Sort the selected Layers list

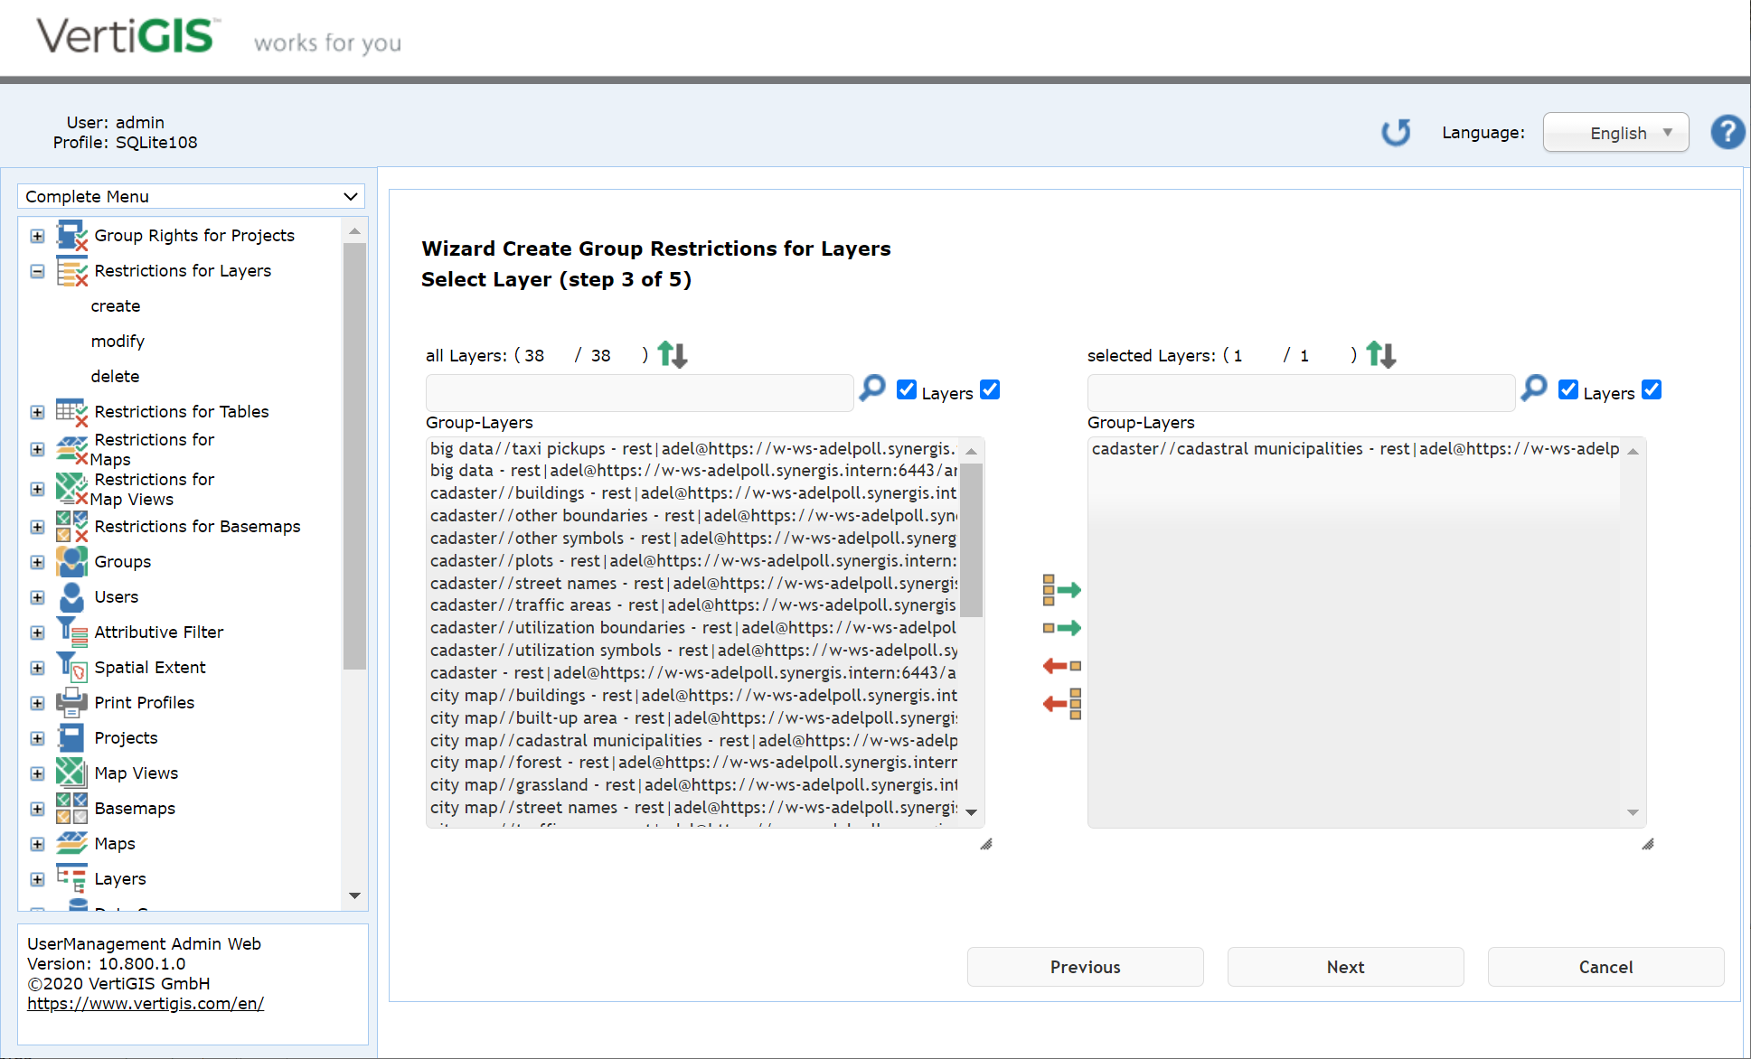[1380, 354]
